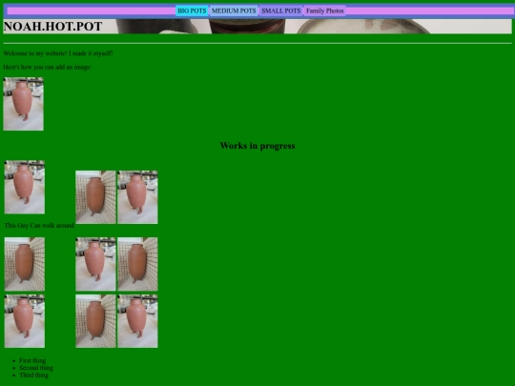Click the Works in progress heading
This screenshot has width=515, height=386.
pos(257,146)
